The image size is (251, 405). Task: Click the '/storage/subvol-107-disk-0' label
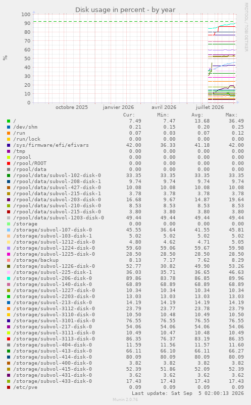53,230
